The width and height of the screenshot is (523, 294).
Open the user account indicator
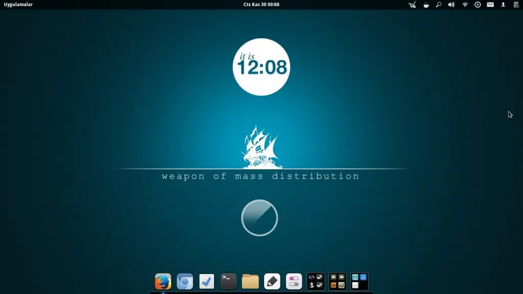click(x=503, y=5)
